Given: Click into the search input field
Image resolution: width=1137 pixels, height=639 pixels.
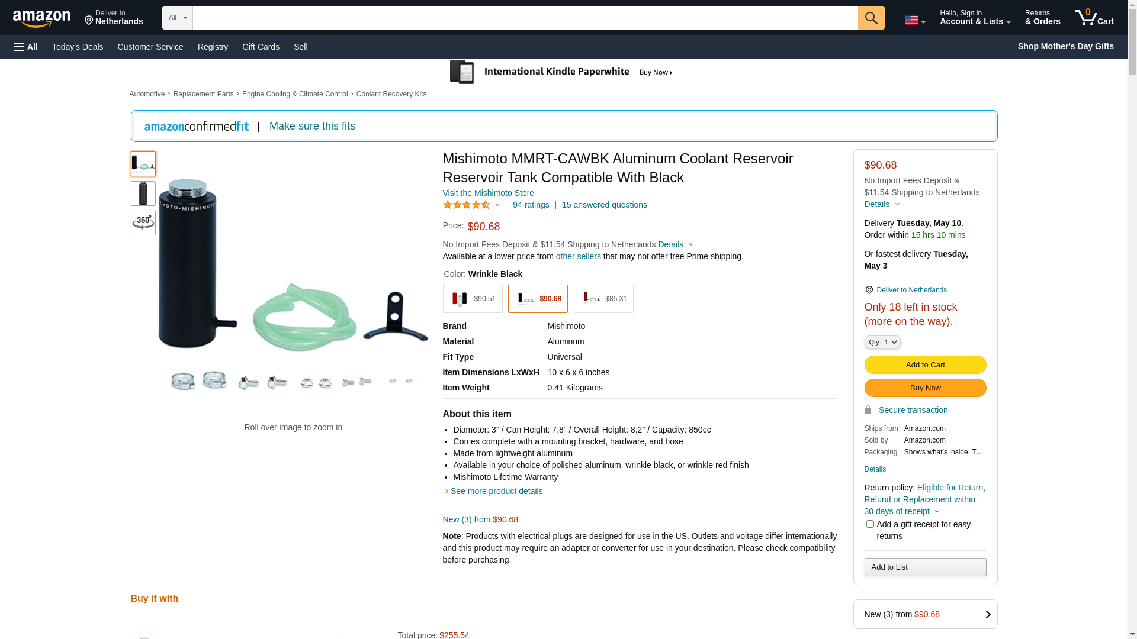Looking at the screenshot, I should coord(525,18).
